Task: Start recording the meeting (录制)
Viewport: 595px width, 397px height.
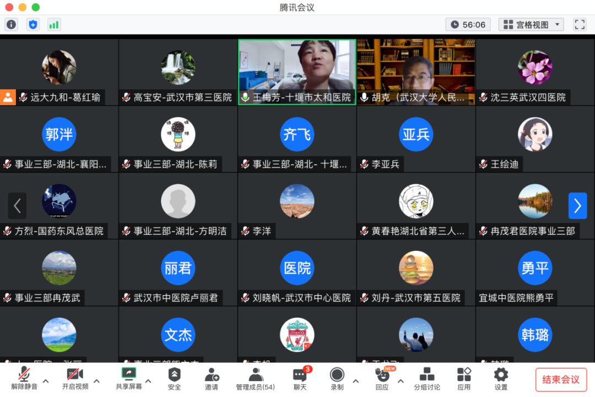Action: pyautogui.click(x=337, y=378)
